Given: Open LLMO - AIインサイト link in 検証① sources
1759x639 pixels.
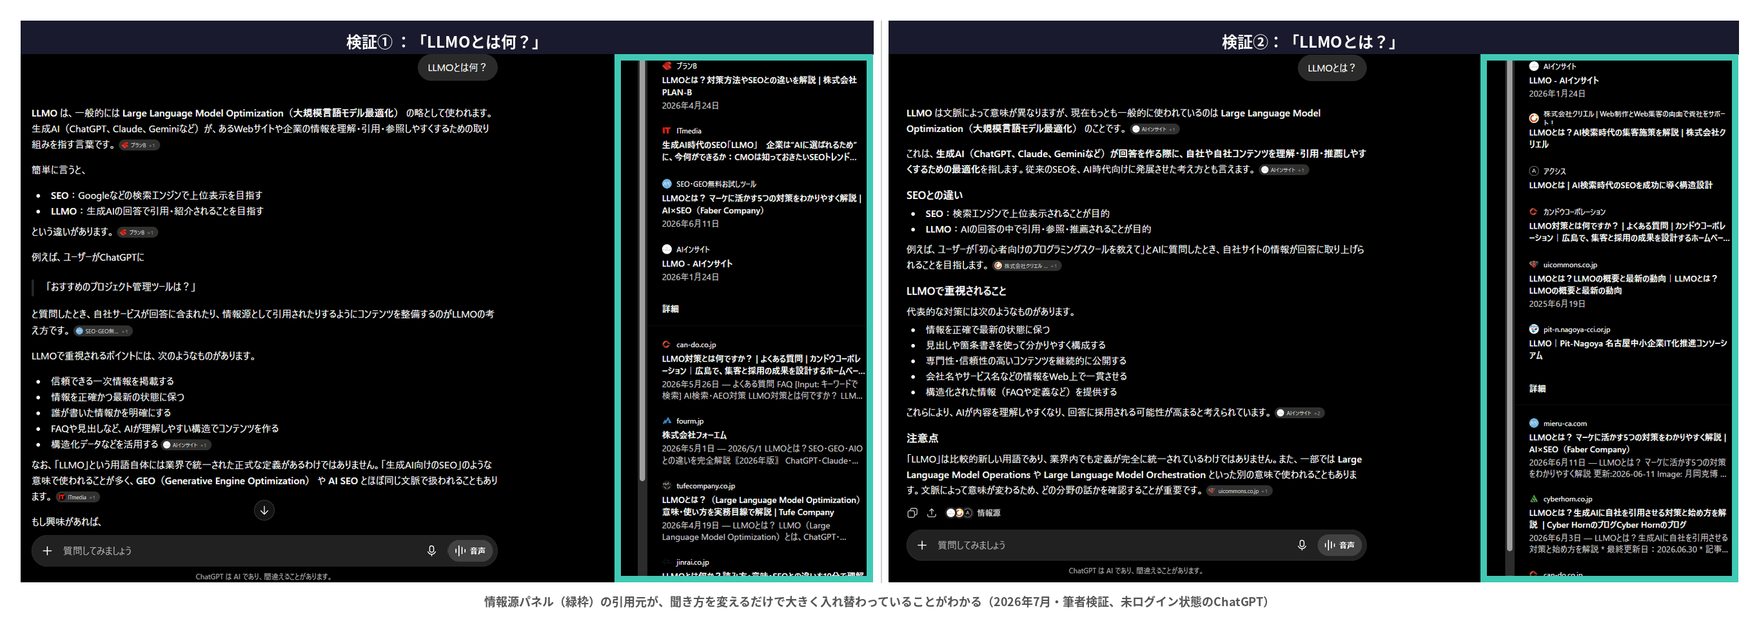Looking at the screenshot, I should (696, 264).
